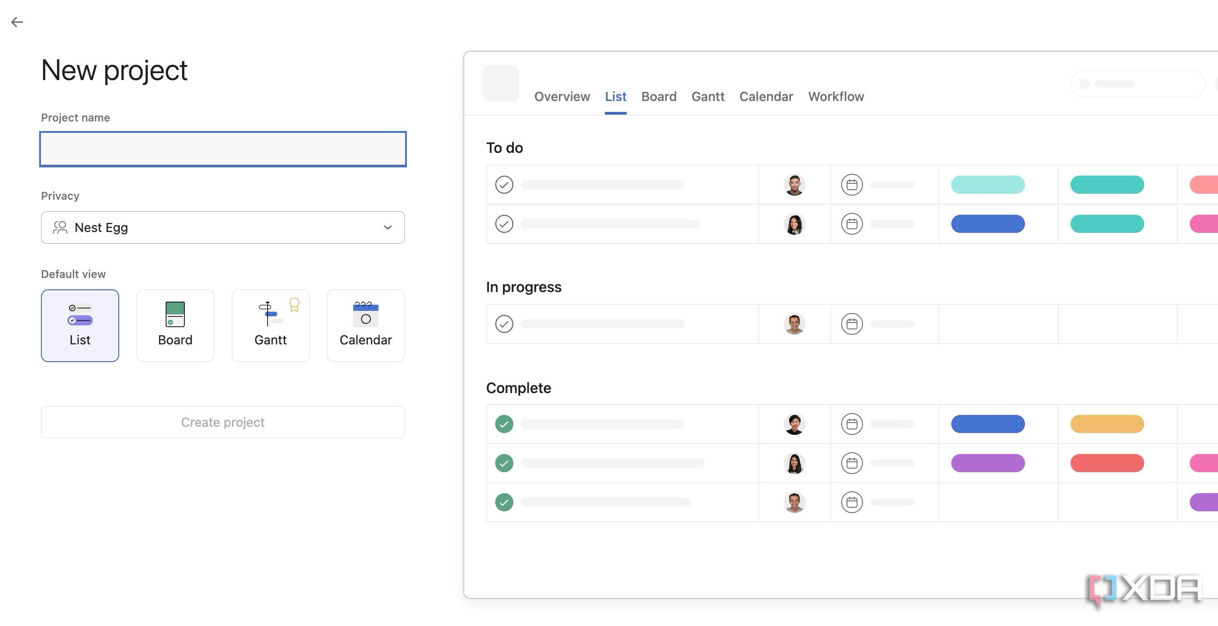This screenshot has height=626, width=1218.
Task: Click the teal tag pill in the To do row
Action: [1106, 185]
